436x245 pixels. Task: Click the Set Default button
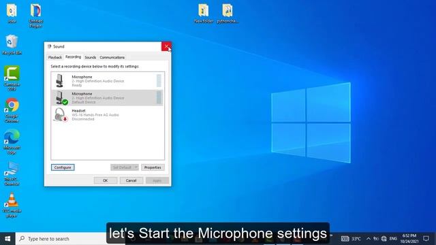122,167
